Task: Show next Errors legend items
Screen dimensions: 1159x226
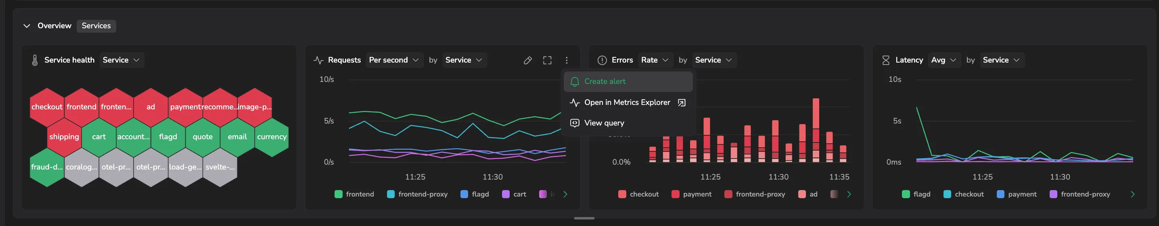Action: click(849, 195)
